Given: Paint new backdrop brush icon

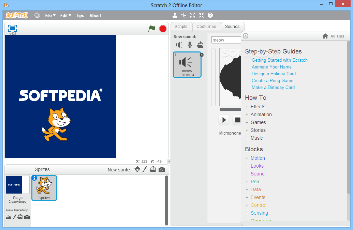Looking at the screenshot, I should tap(14, 217).
